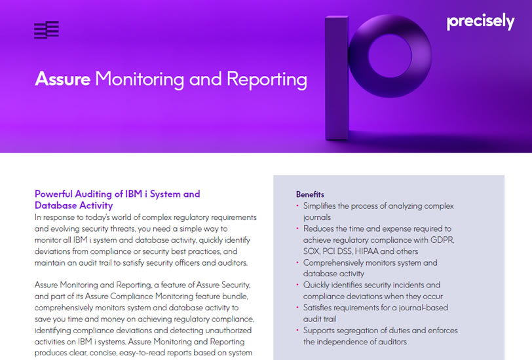The image size is (532, 360).
Task: Click the Precisely logo
Action: point(480,22)
